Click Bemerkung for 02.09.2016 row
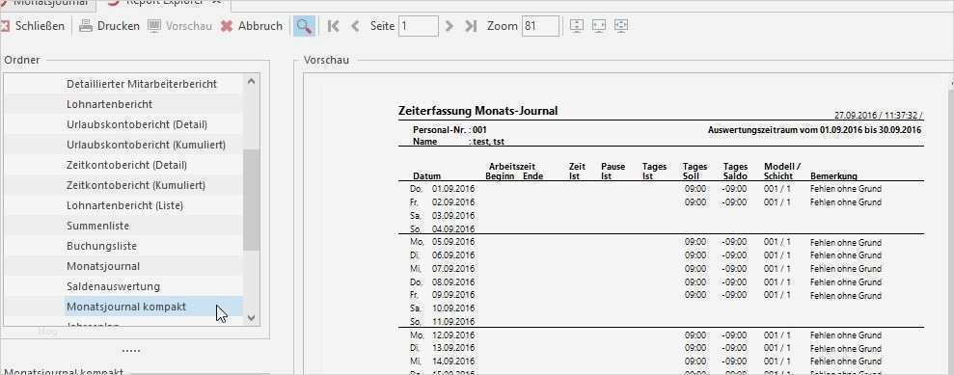Image resolution: width=954 pixels, height=375 pixels. [x=846, y=202]
